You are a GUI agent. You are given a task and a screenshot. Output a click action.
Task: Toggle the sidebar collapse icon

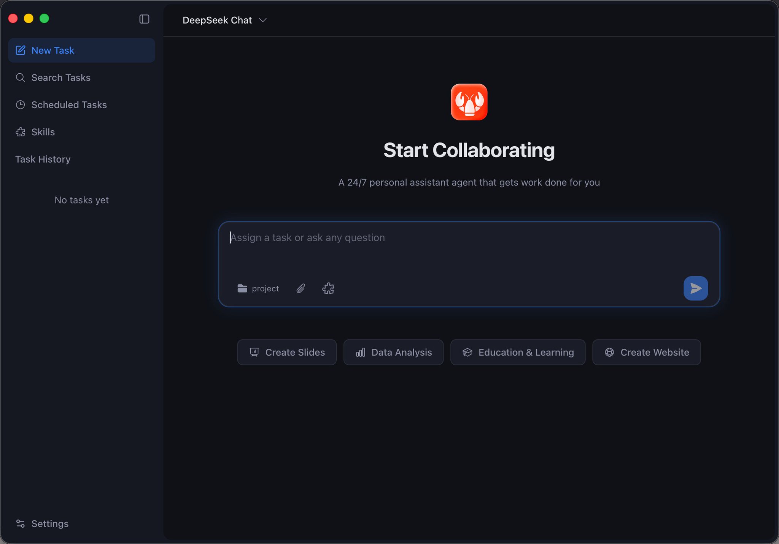[144, 19]
